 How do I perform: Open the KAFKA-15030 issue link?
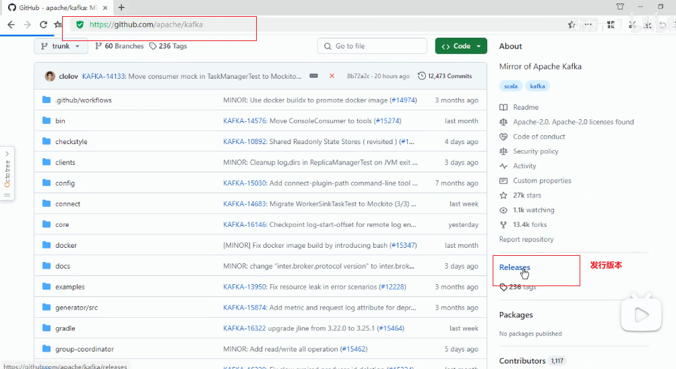point(245,183)
